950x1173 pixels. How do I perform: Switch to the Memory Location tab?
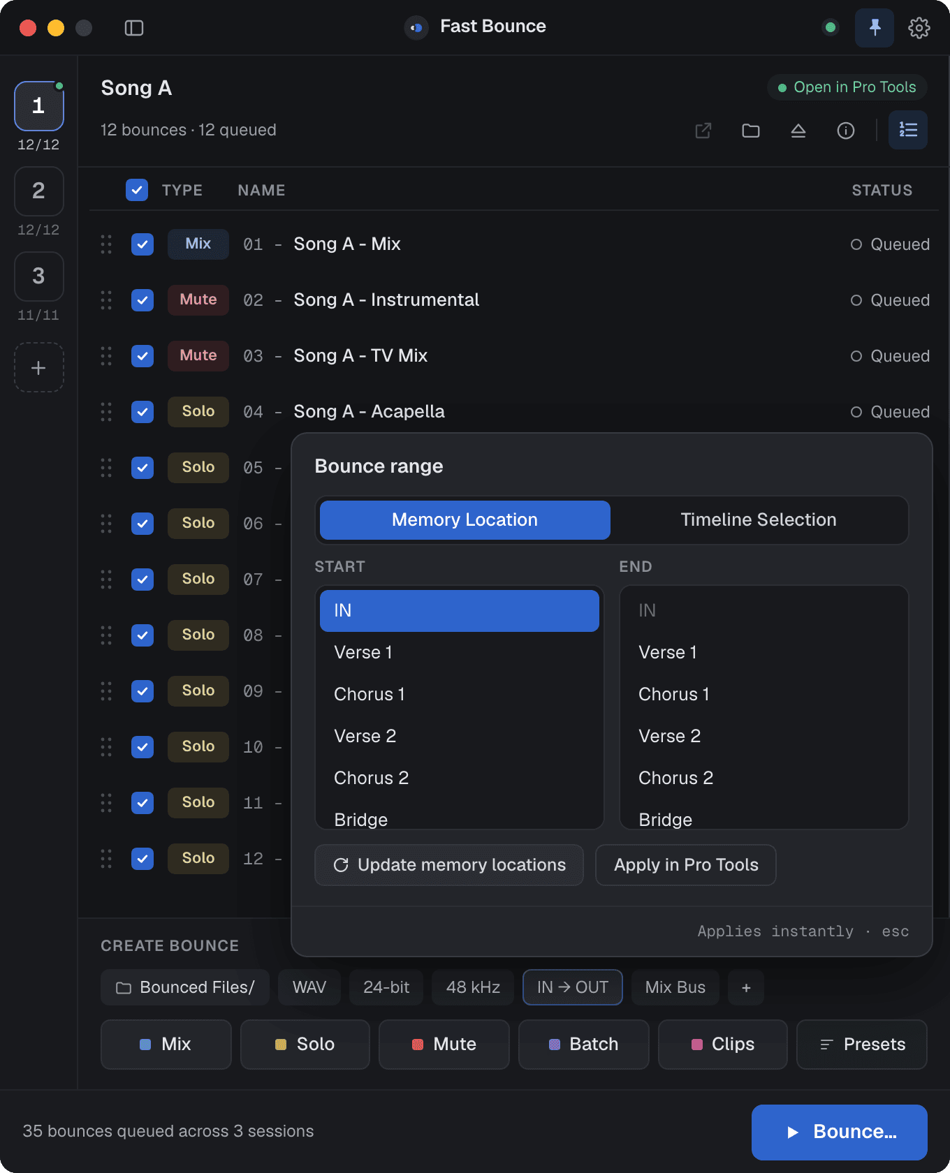point(465,520)
